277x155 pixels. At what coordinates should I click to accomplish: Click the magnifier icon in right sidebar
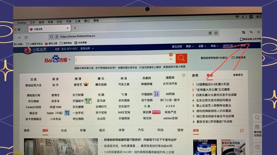tap(257, 117)
